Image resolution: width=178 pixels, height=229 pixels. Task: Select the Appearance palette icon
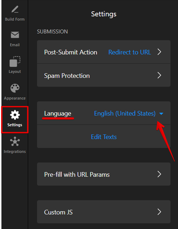[15, 88]
